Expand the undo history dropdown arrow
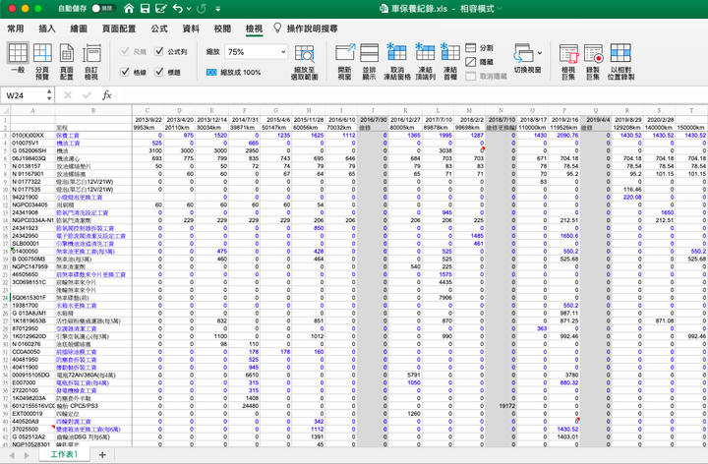Viewport: 708px width, 464px height. click(x=189, y=9)
